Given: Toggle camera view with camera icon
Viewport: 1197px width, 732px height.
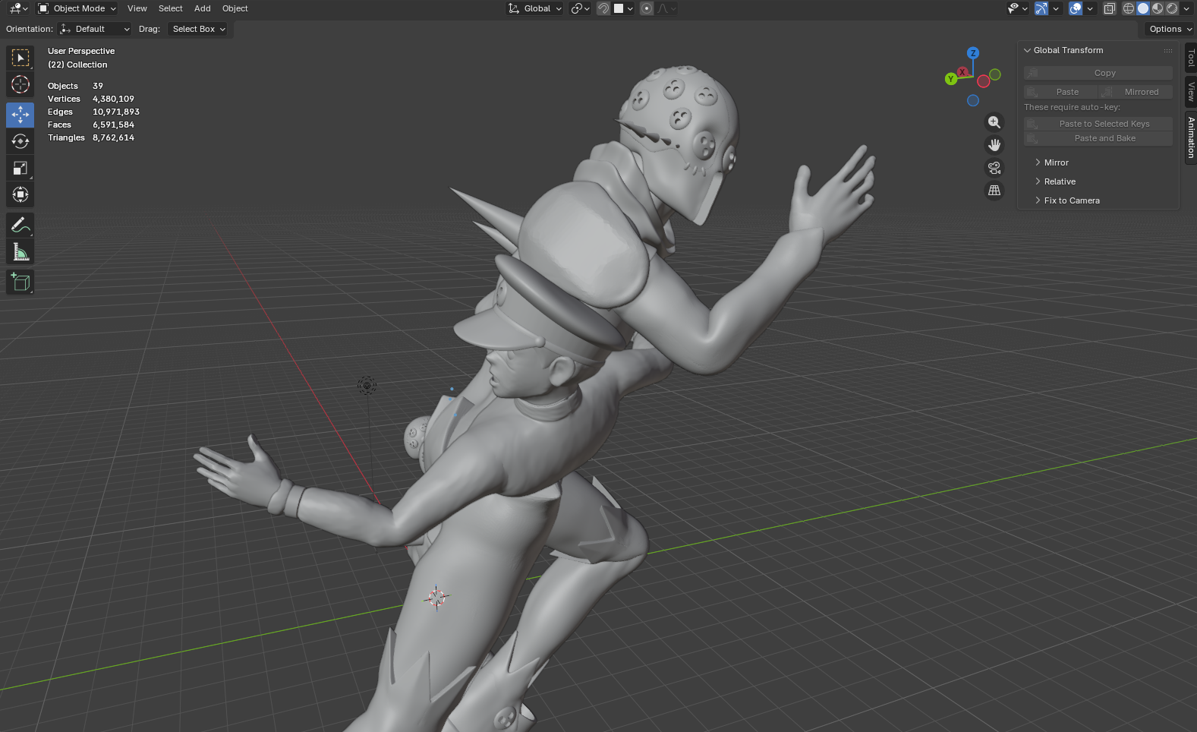Looking at the screenshot, I should (x=994, y=168).
